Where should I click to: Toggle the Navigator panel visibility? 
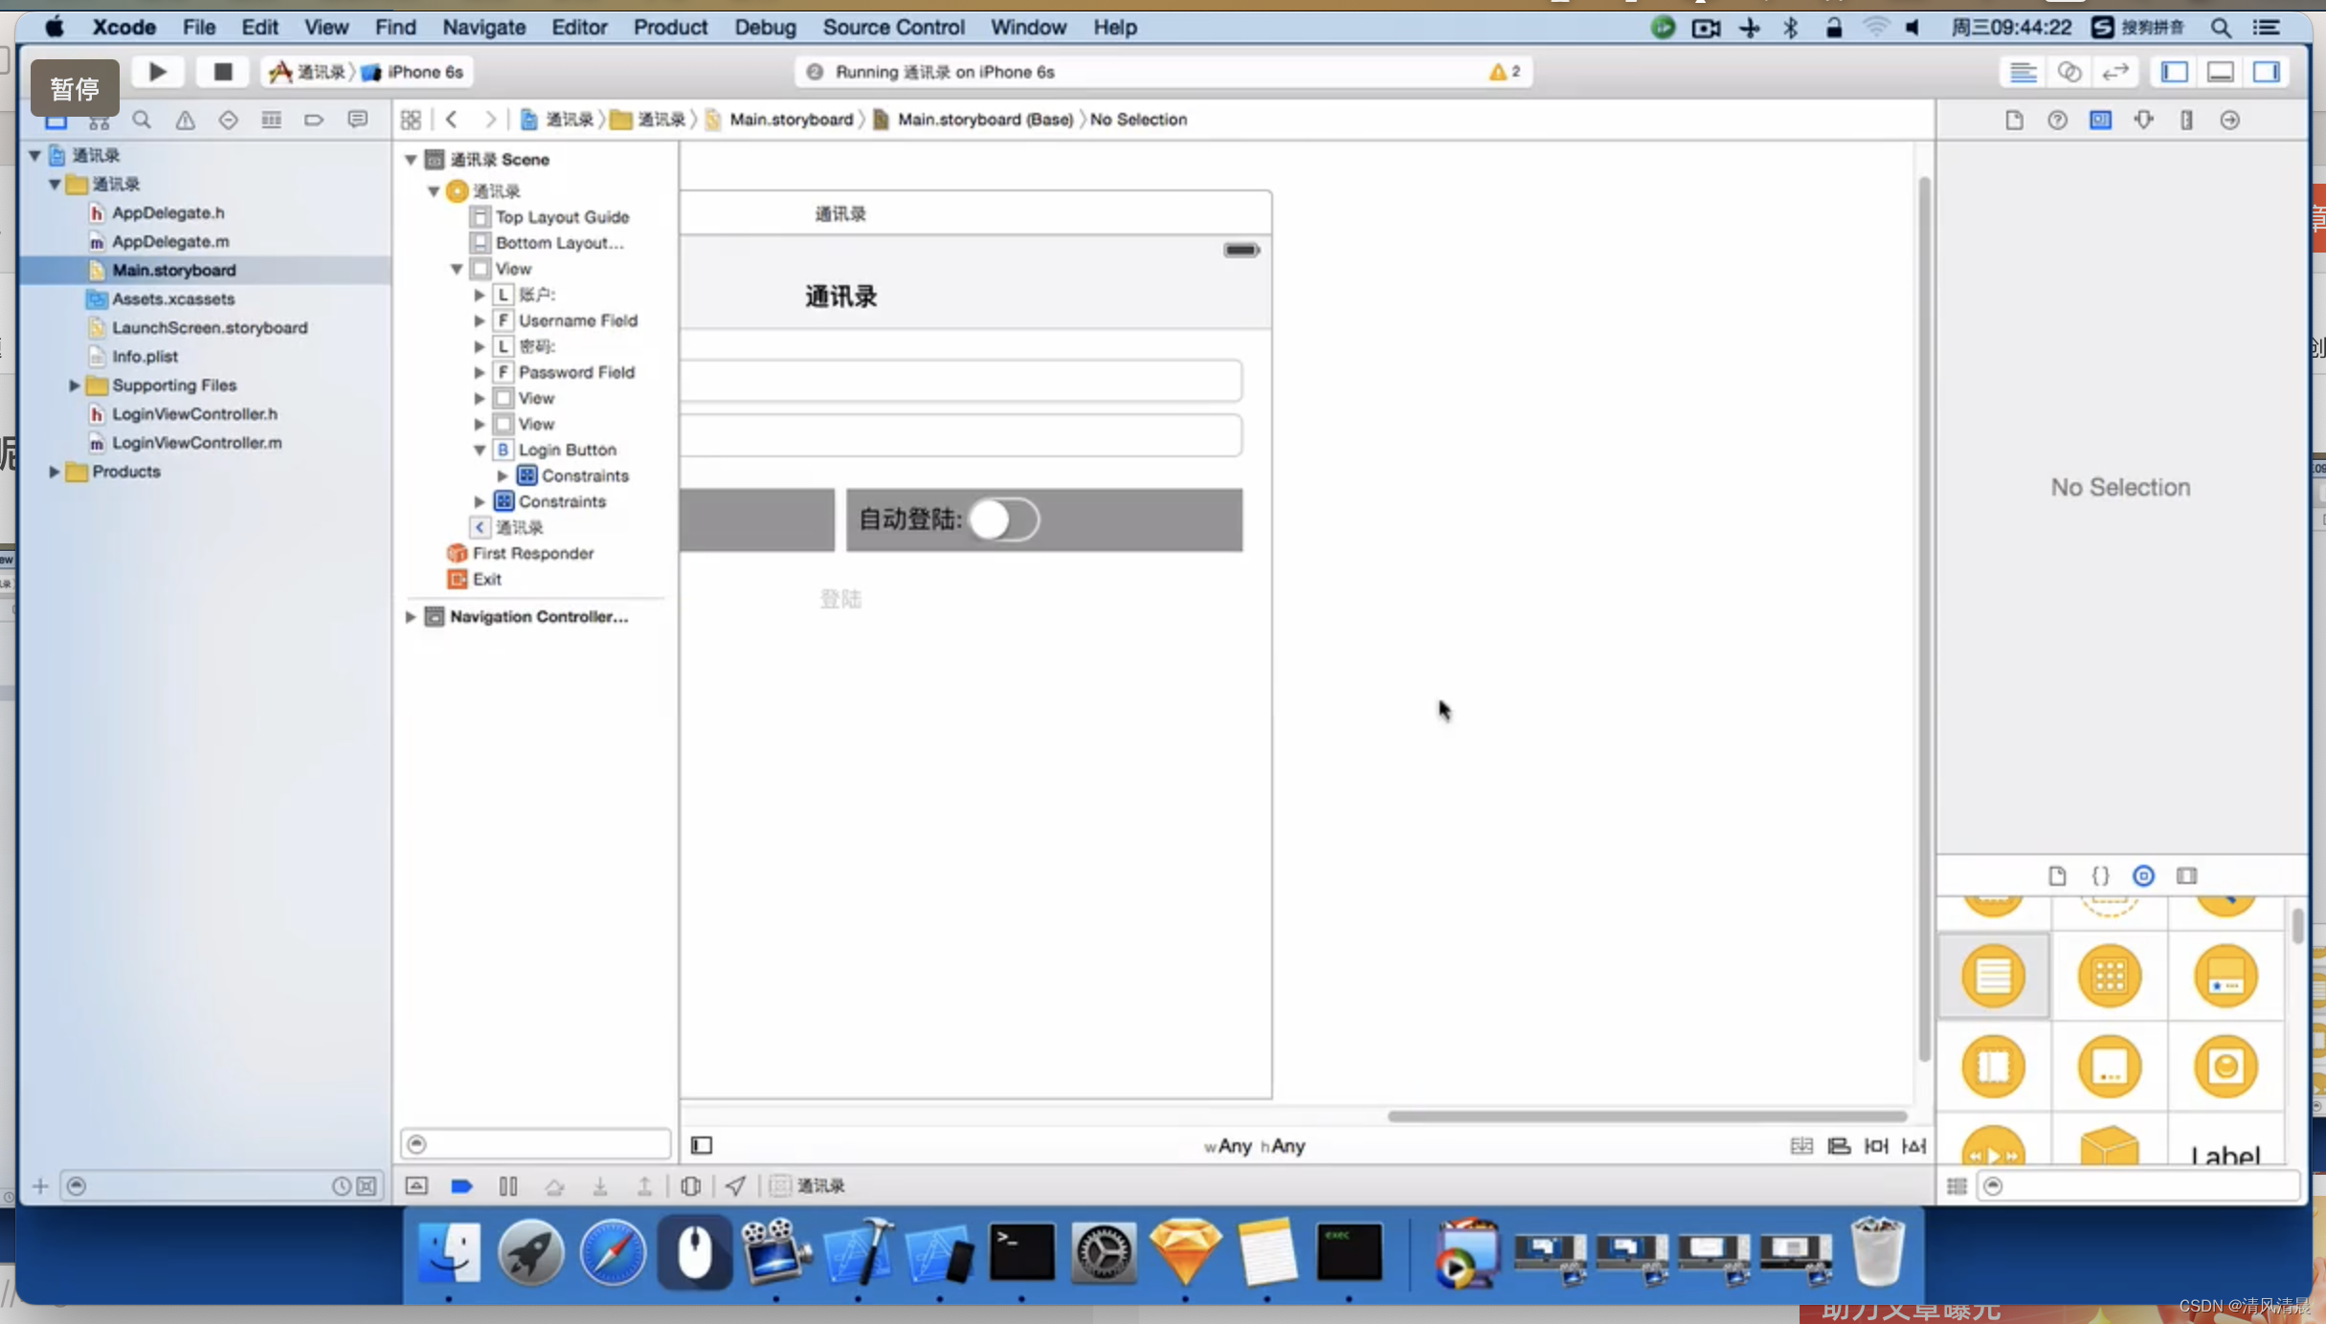(x=2174, y=72)
